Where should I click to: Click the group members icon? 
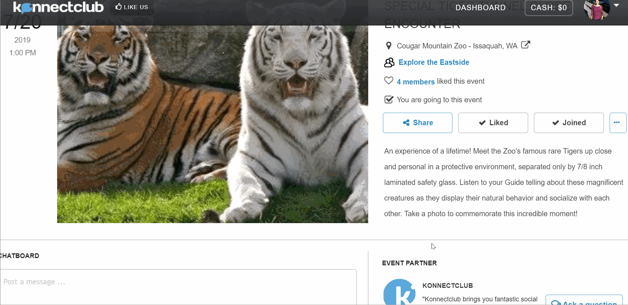pos(389,63)
